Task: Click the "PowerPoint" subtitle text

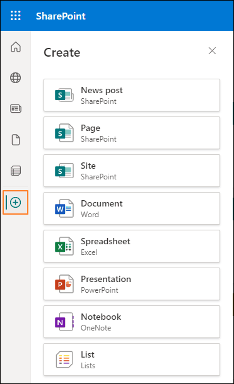Action: (100, 290)
